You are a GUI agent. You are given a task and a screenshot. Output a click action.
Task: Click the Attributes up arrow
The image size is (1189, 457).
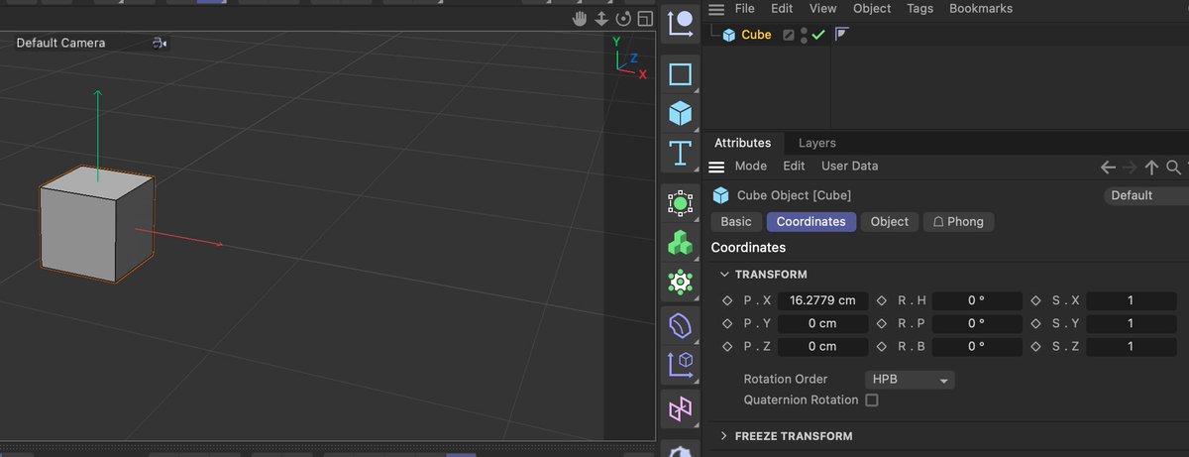[x=1151, y=168]
